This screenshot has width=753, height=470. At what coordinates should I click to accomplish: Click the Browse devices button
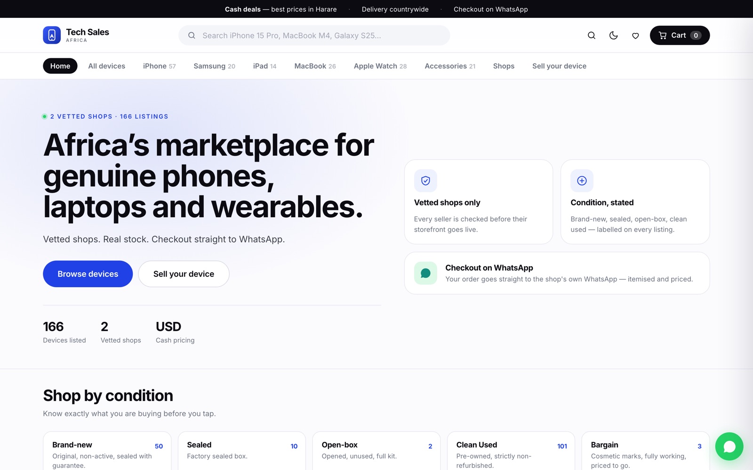tap(88, 274)
